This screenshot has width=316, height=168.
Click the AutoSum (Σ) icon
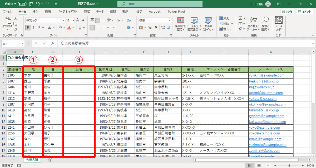tap(241, 18)
